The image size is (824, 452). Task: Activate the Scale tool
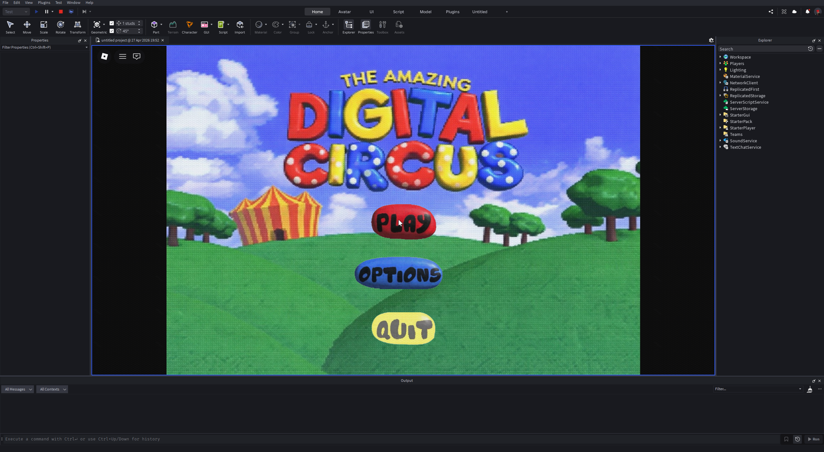pyautogui.click(x=44, y=27)
